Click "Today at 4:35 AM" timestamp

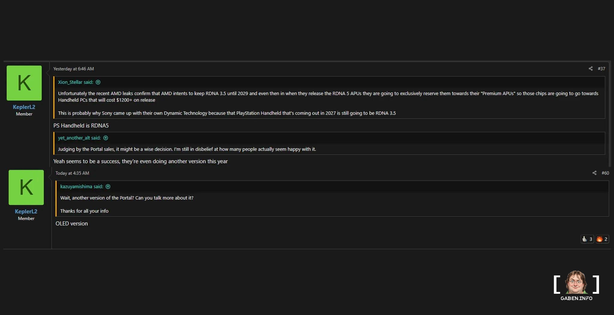pos(72,173)
